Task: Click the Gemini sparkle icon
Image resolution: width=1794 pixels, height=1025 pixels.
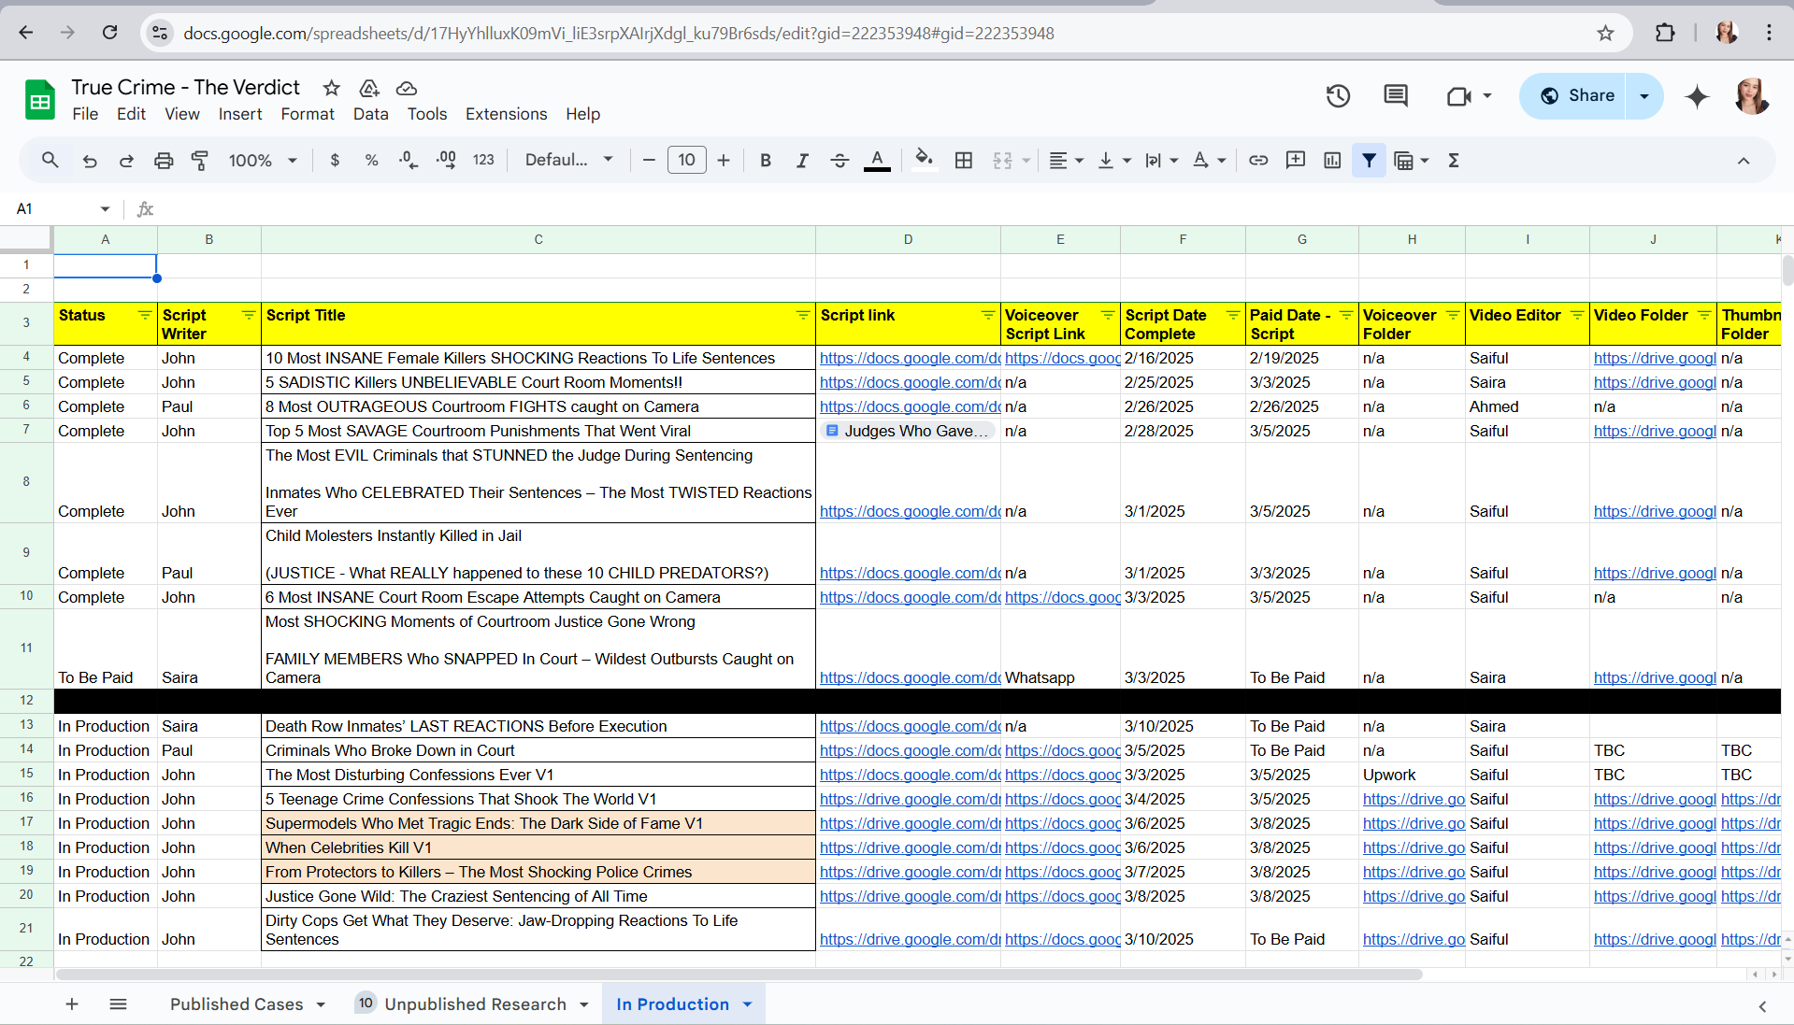Action: click(1697, 96)
